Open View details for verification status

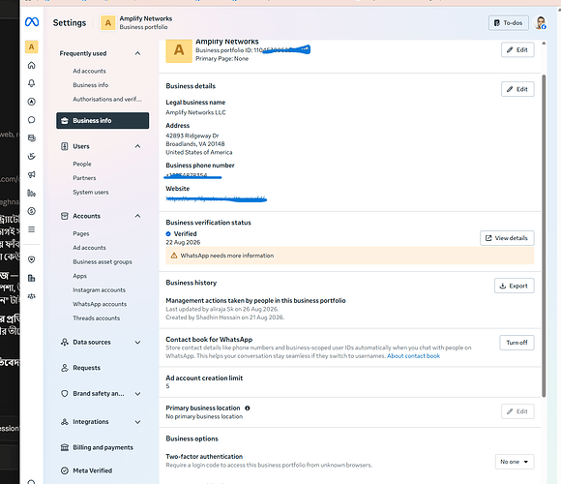point(507,238)
